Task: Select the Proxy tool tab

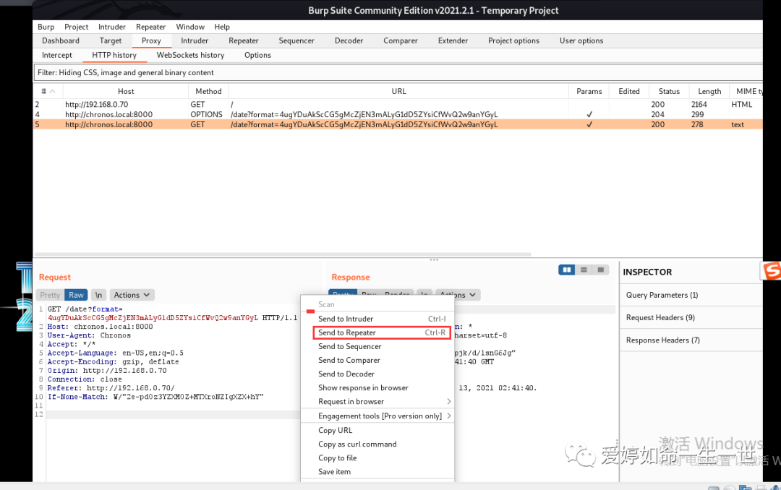Action: (151, 40)
